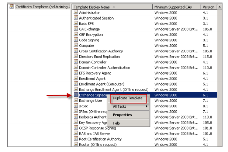This screenshot has height=152, width=228.
Task: Click the Basic EFS template icon
Action: [x=76, y=23]
